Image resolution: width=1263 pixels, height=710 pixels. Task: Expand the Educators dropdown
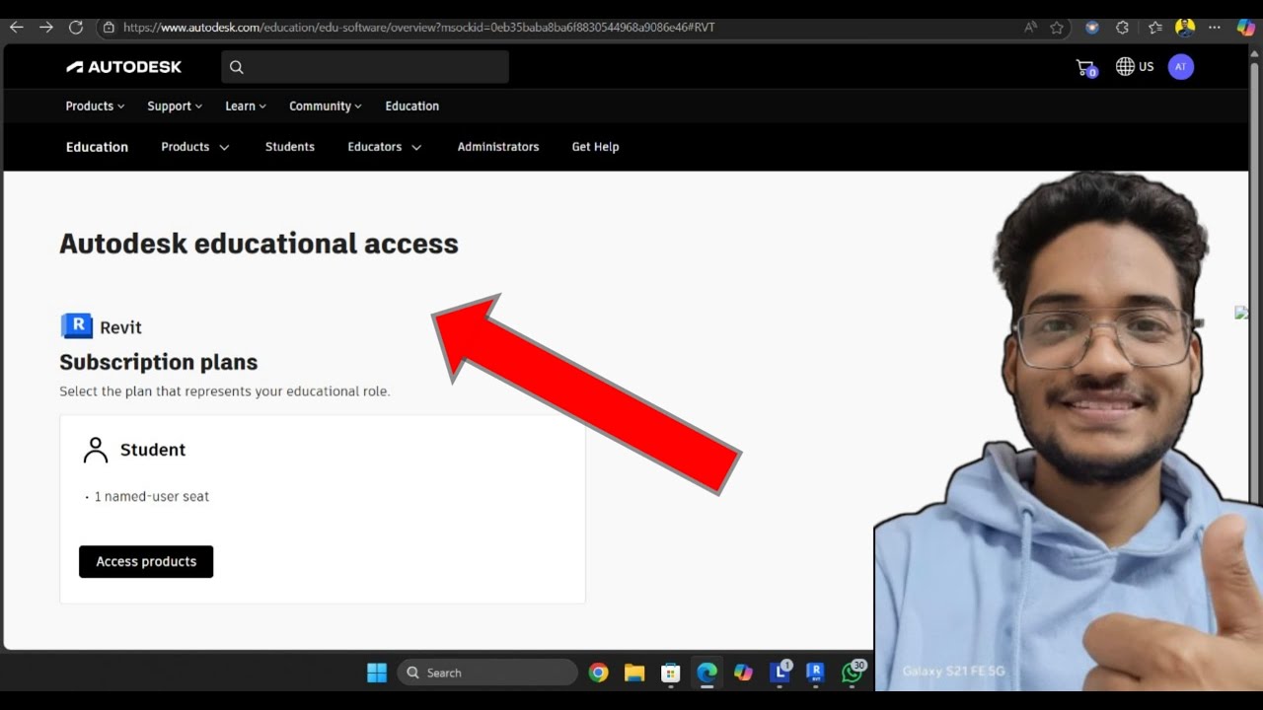[385, 147]
